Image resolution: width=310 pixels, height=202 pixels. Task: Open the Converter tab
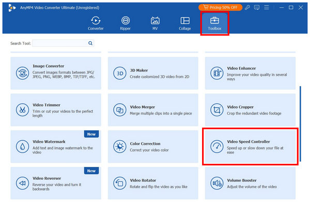(x=96, y=23)
